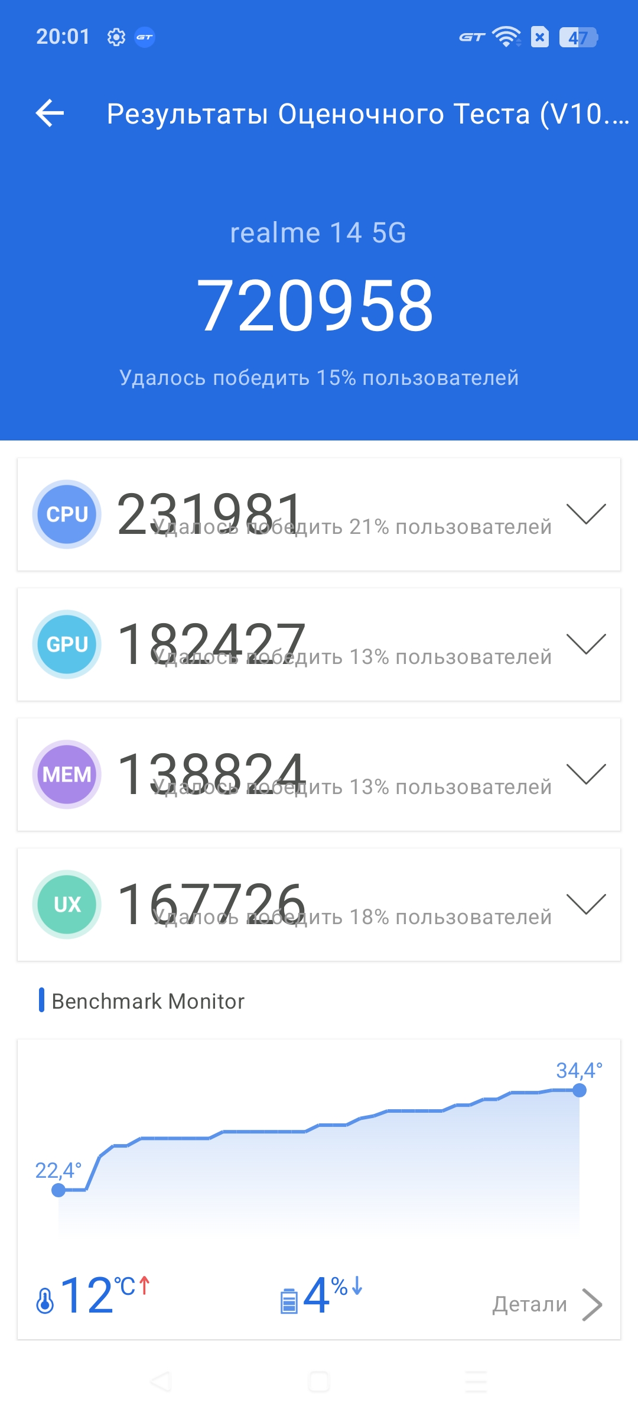Expand the UX score details chevron
638x1419 pixels.
point(586,903)
